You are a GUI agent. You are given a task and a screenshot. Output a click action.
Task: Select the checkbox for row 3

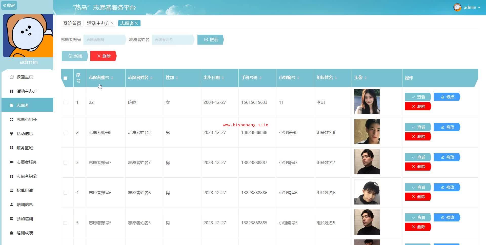pos(65,163)
